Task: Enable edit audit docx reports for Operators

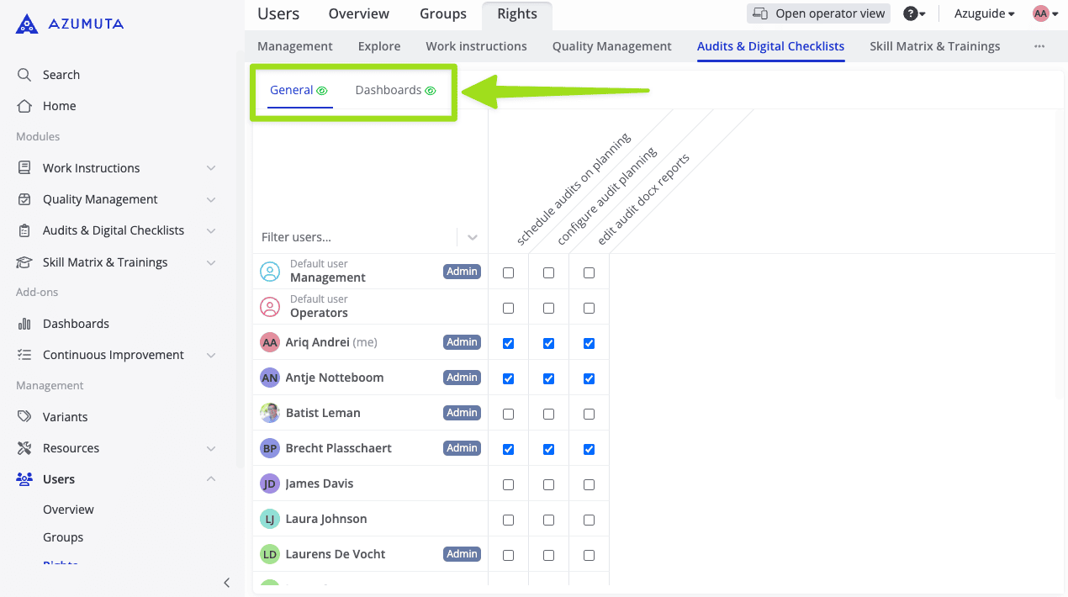Action: [589, 308]
